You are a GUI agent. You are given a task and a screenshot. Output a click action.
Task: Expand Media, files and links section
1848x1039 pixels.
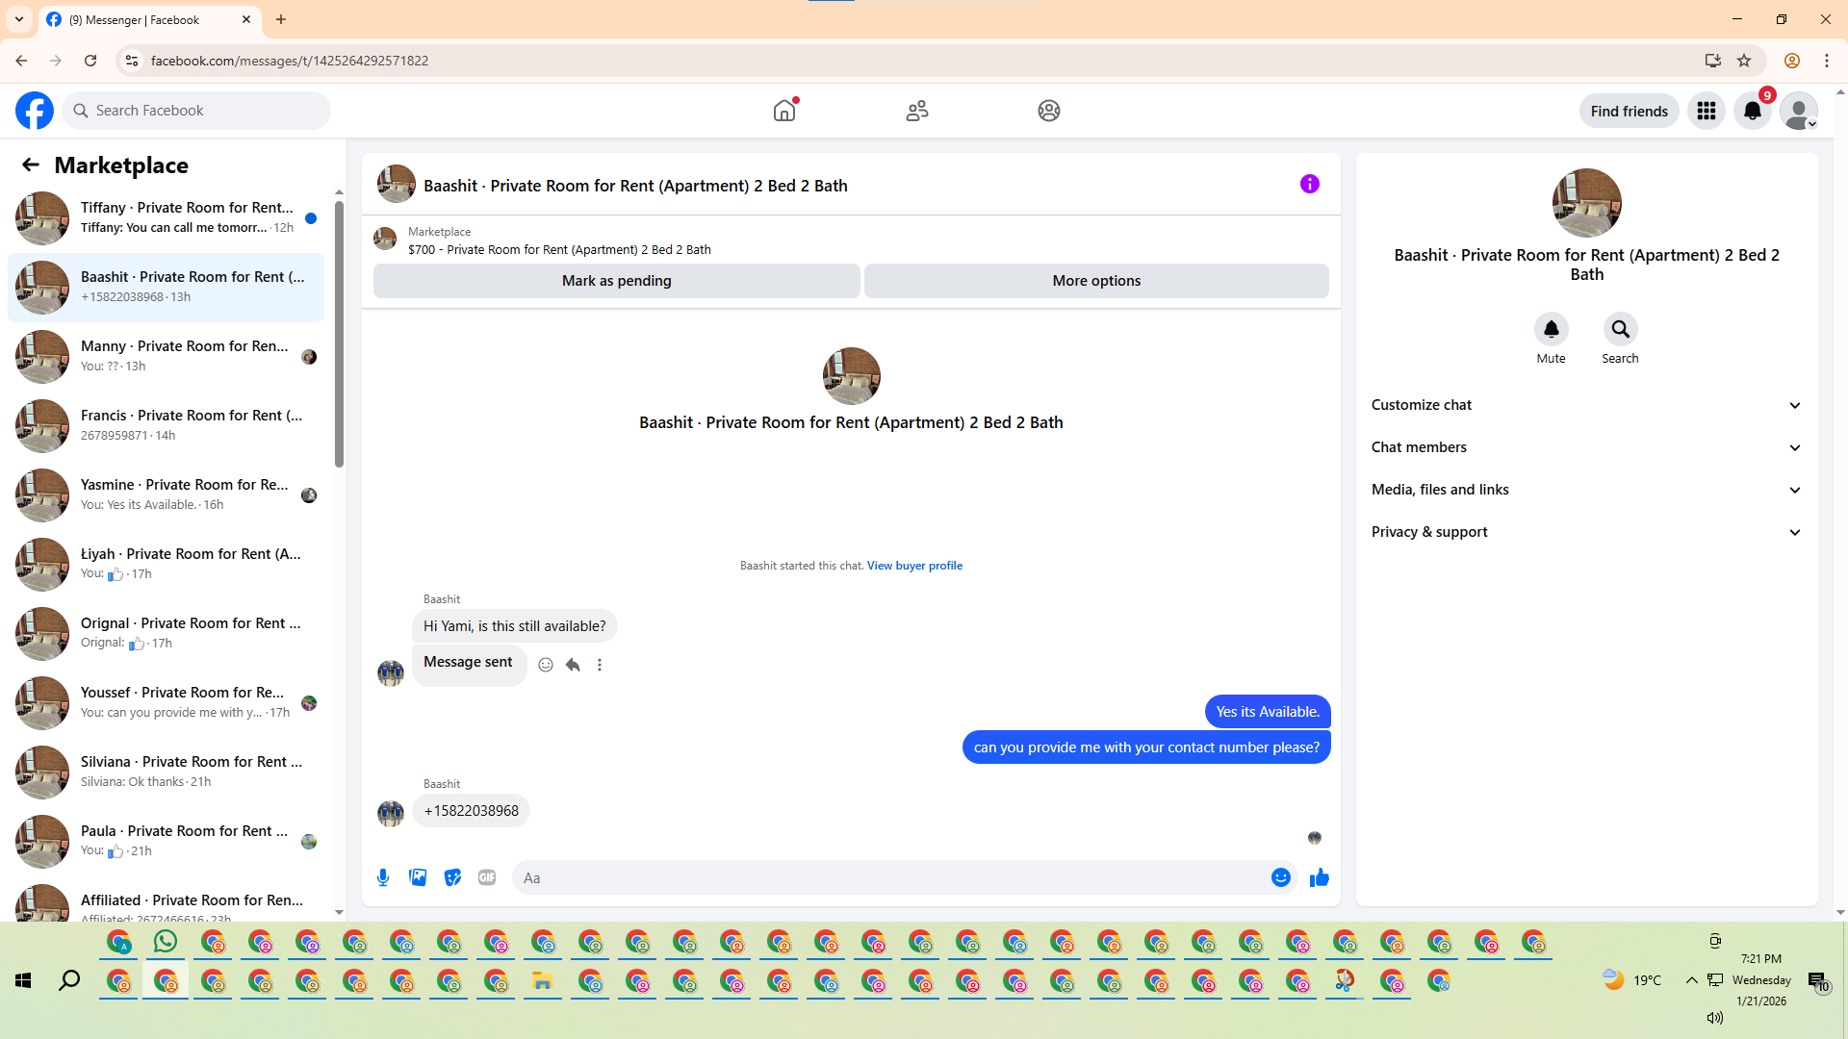1586,490
